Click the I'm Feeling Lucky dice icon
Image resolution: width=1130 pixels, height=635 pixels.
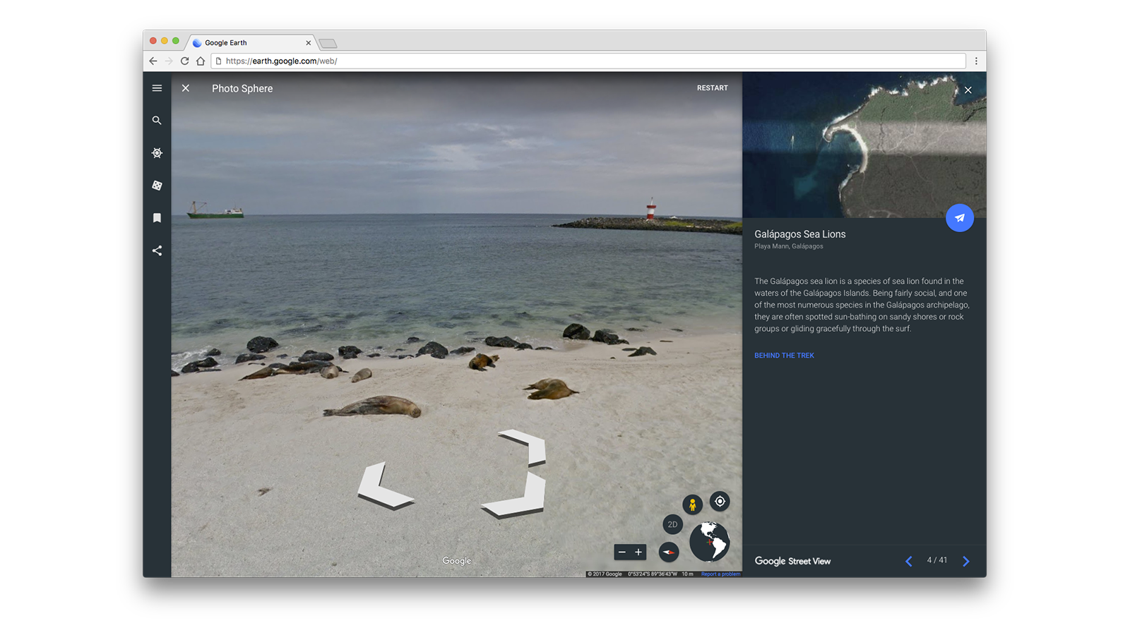(157, 186)
